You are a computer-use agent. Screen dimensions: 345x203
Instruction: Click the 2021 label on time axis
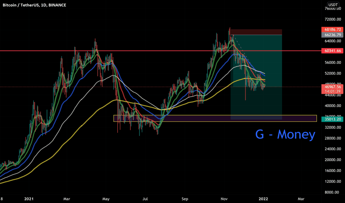tap(29, 199)
